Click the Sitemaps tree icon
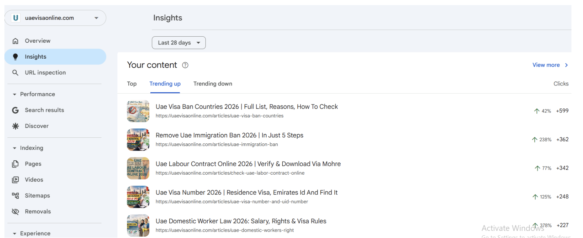This screenshot has width=583, height=238. click(15, 196)
